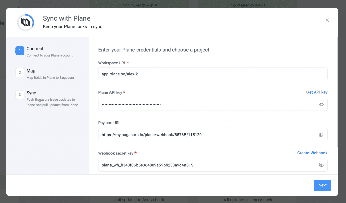Click the 'Payload URL' label
This screenshot has width=346, height=203.
click(x=109, y=123)
